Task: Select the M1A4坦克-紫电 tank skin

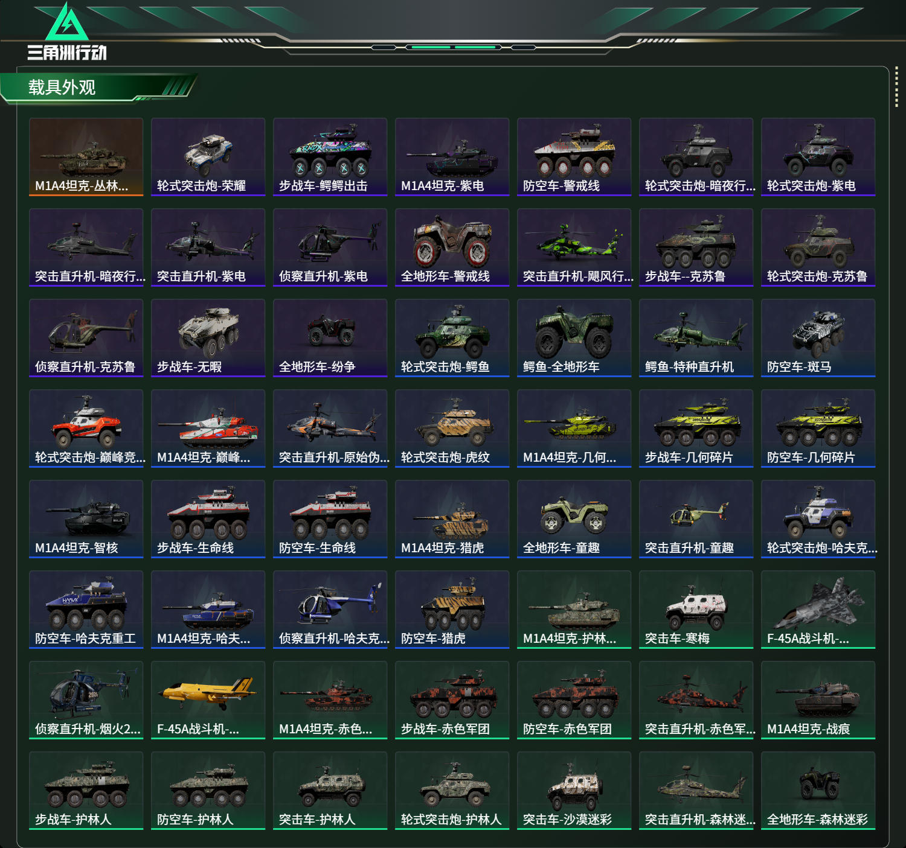Action: click(452, 157)
